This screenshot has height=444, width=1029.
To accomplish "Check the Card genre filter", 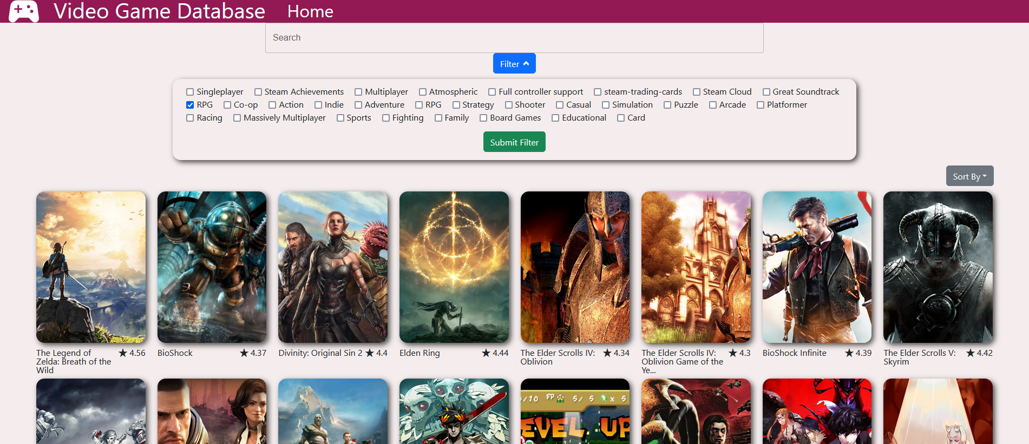I will point(621,118).
